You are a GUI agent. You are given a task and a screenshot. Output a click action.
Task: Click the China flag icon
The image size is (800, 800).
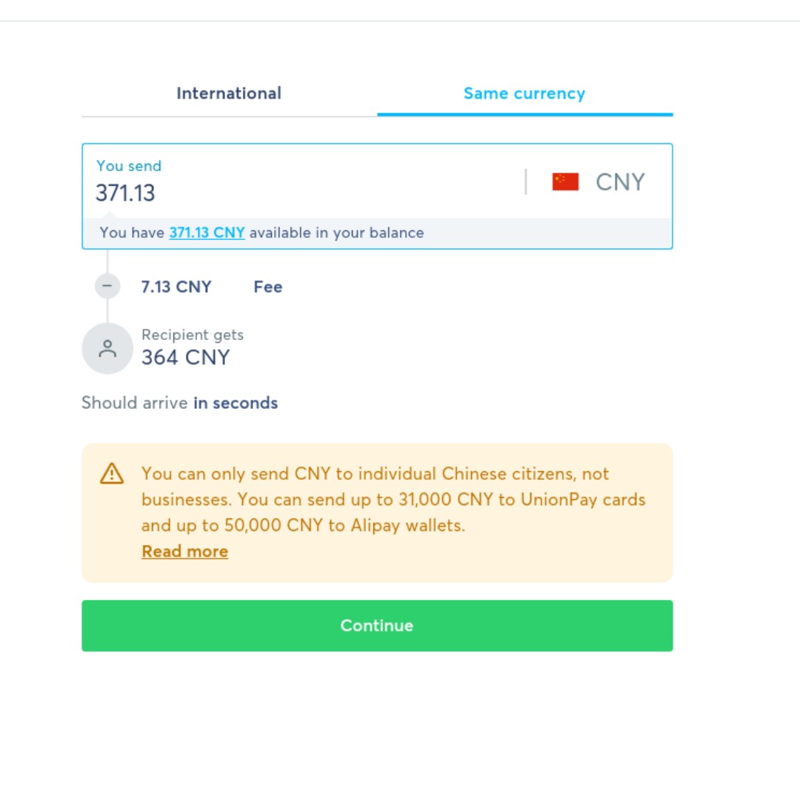tap(565, 182)
